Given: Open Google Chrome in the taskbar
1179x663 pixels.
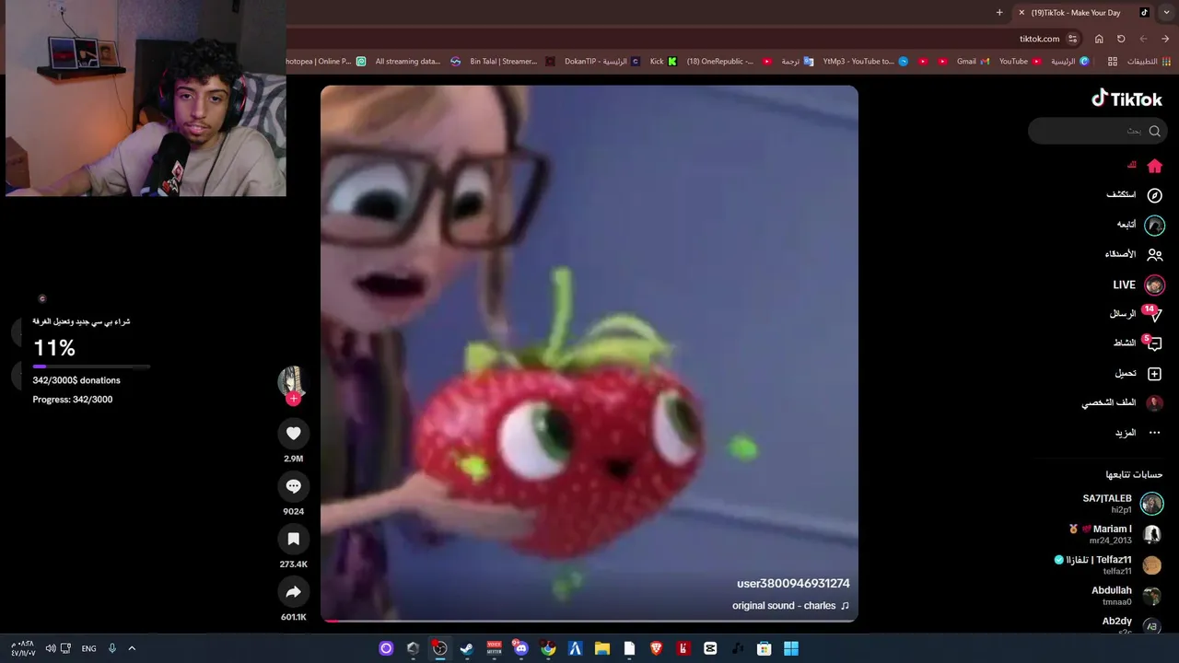Looking at the screenshot, I should [548, 648].
